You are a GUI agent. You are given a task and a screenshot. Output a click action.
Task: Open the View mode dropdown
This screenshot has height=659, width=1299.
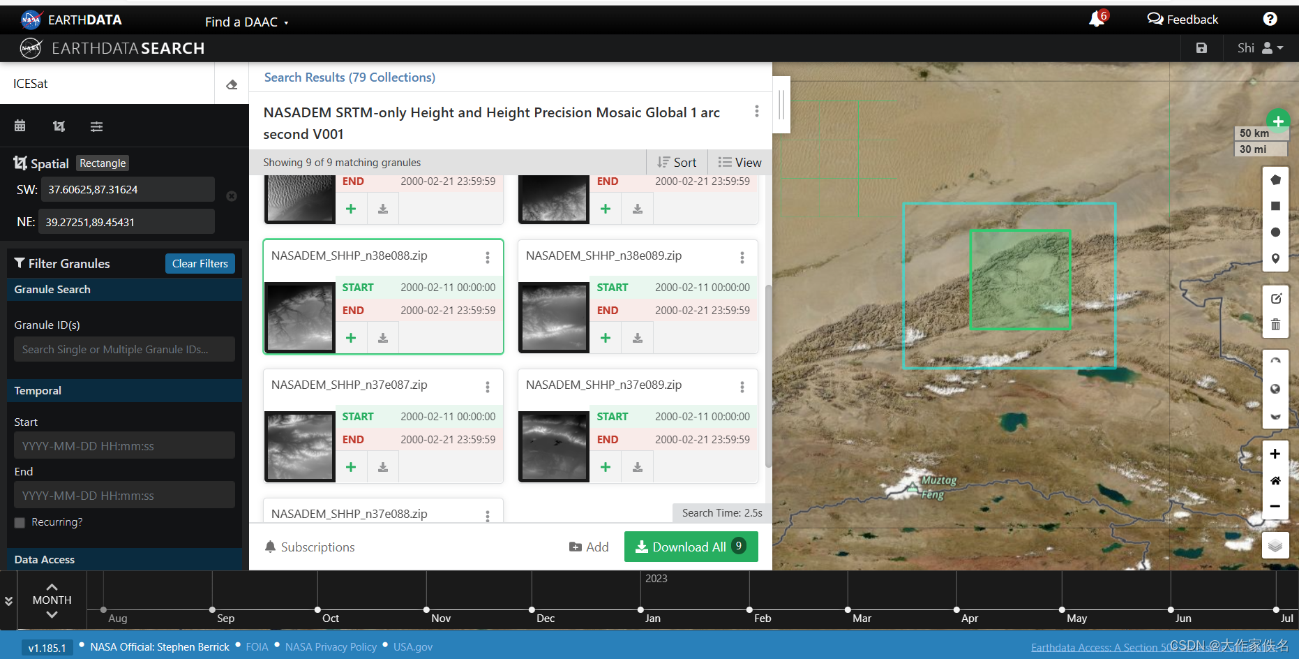point(740,162)
